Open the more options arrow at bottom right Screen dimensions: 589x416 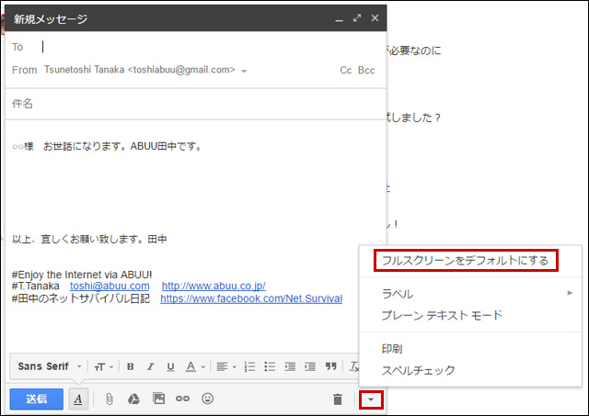click(371, 399)
